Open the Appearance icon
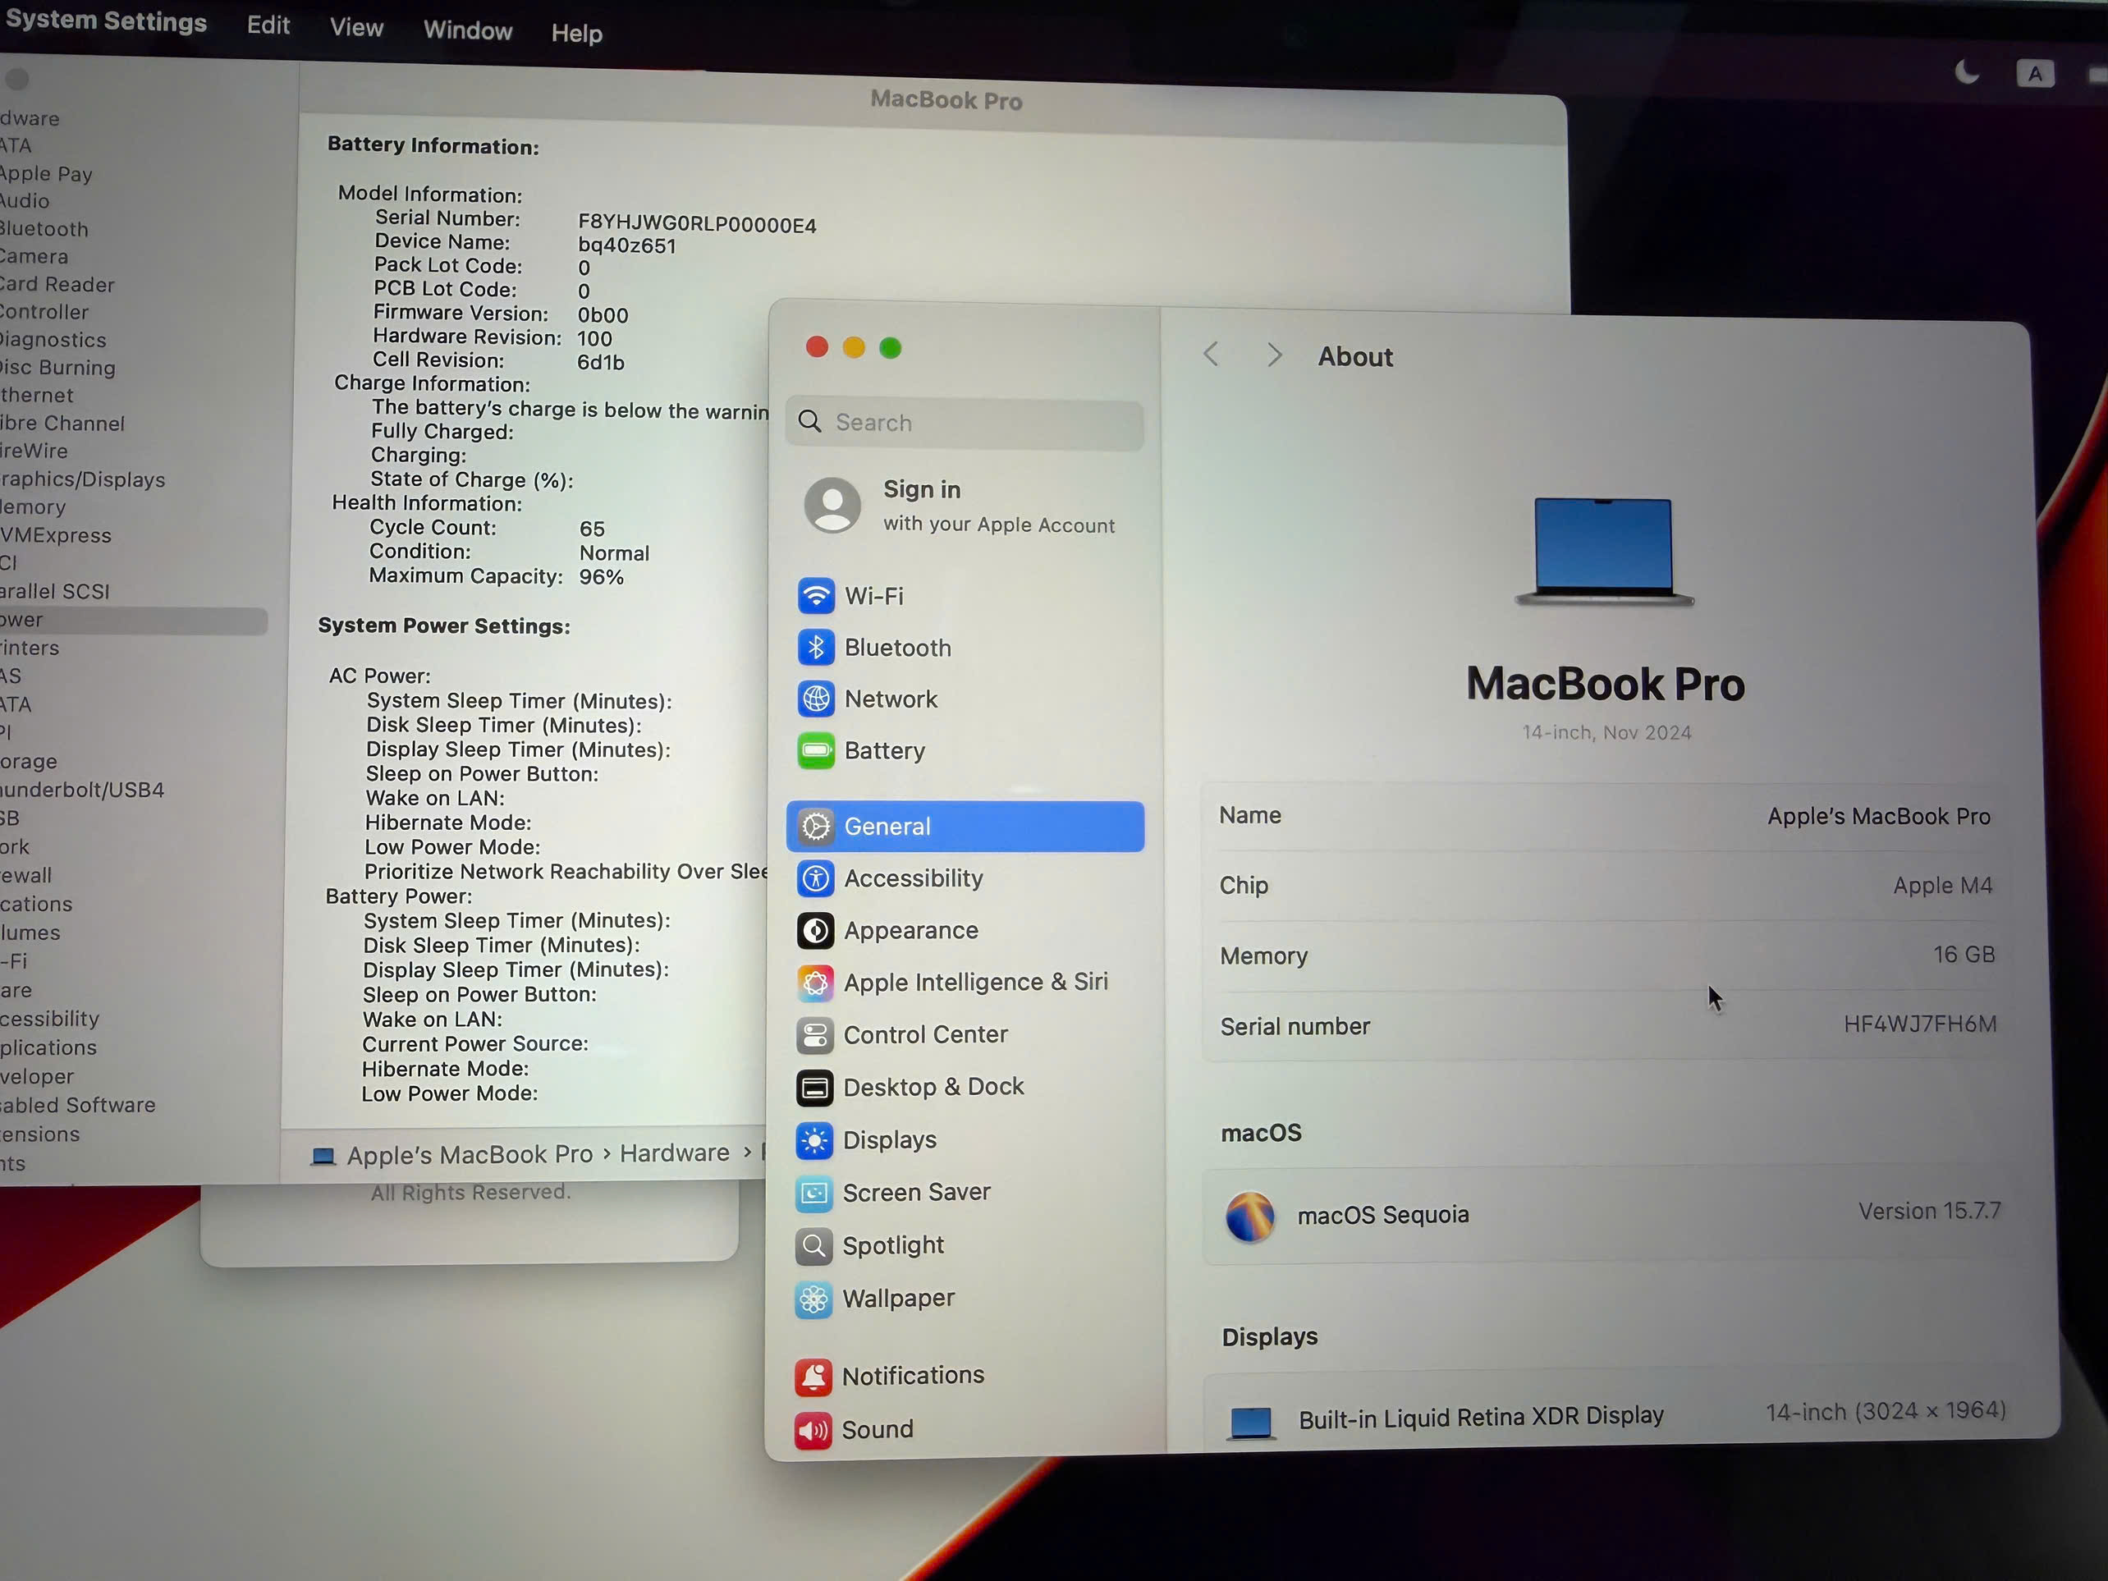Viewport: 2108px width, 1581px height. [816, 930]
